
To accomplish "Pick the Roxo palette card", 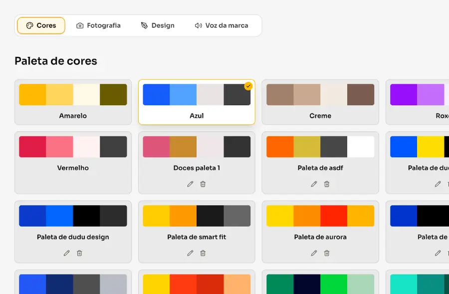I will click(418, 102).
